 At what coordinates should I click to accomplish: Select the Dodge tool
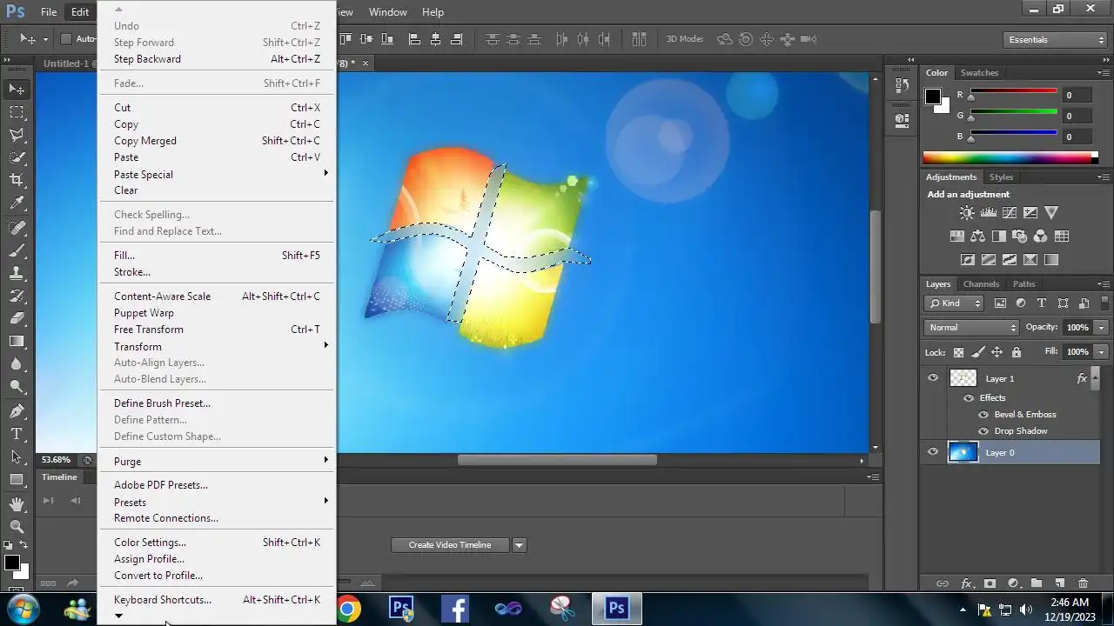pyautogui.click(x=17, y=387)
